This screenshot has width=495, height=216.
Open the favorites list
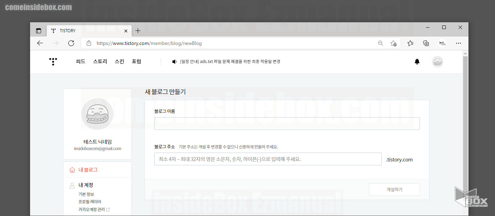(410, 43)
